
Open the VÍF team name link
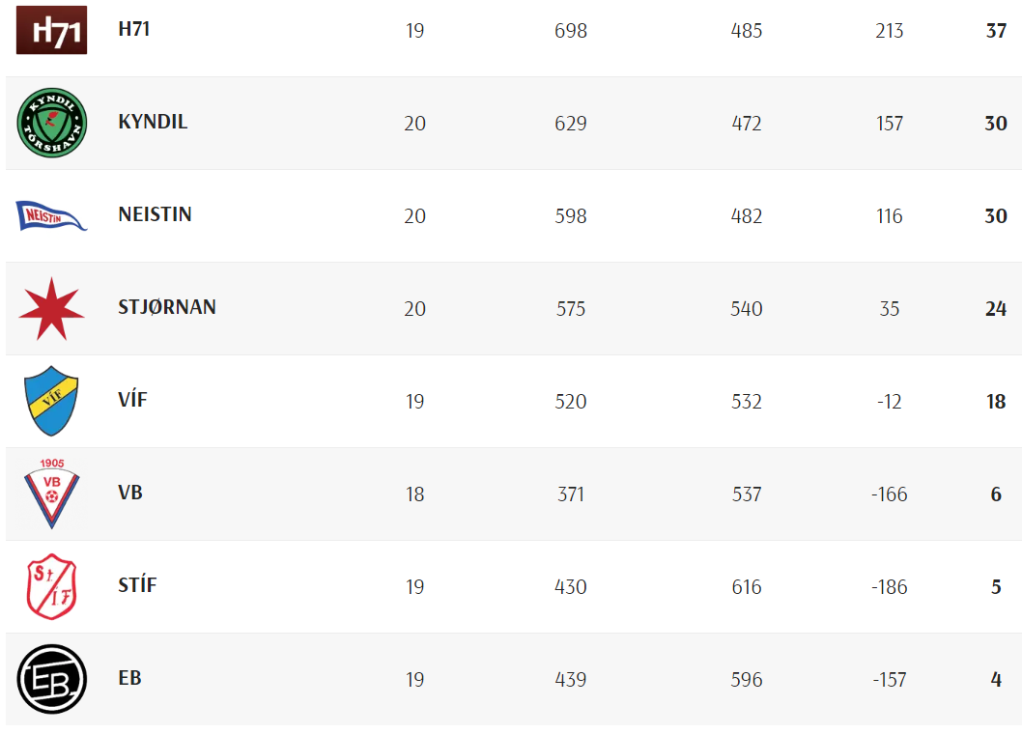(x=133, y=399)
